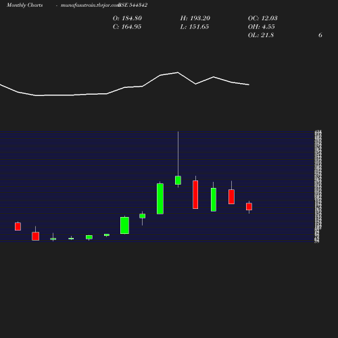This screenshot has height=338, width=338.
Task: Select the 'Monthly Charts' title text
Action: pos(24,5)
